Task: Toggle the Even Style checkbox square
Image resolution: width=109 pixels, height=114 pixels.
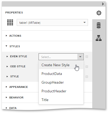Action: [x=87, y=56]
